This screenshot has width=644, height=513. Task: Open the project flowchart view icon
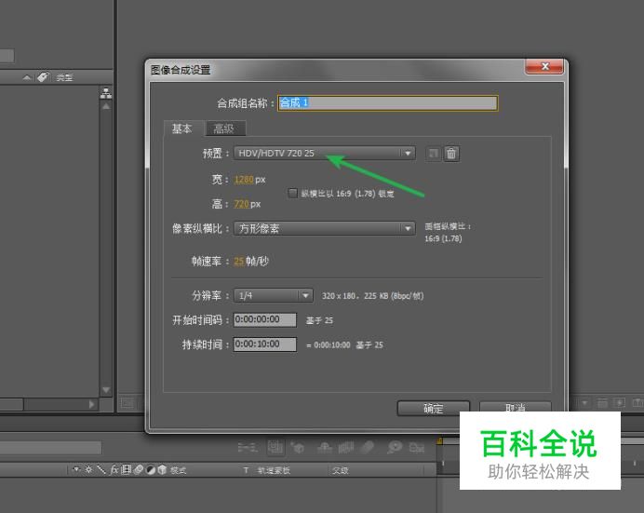pos(106,93)
